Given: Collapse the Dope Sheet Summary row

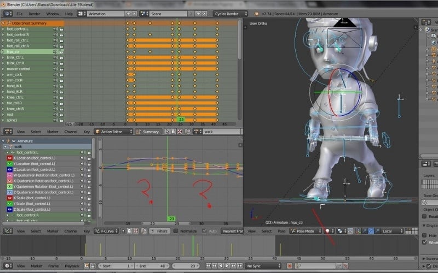Looking at the screenshot, I should pos(3,23).
